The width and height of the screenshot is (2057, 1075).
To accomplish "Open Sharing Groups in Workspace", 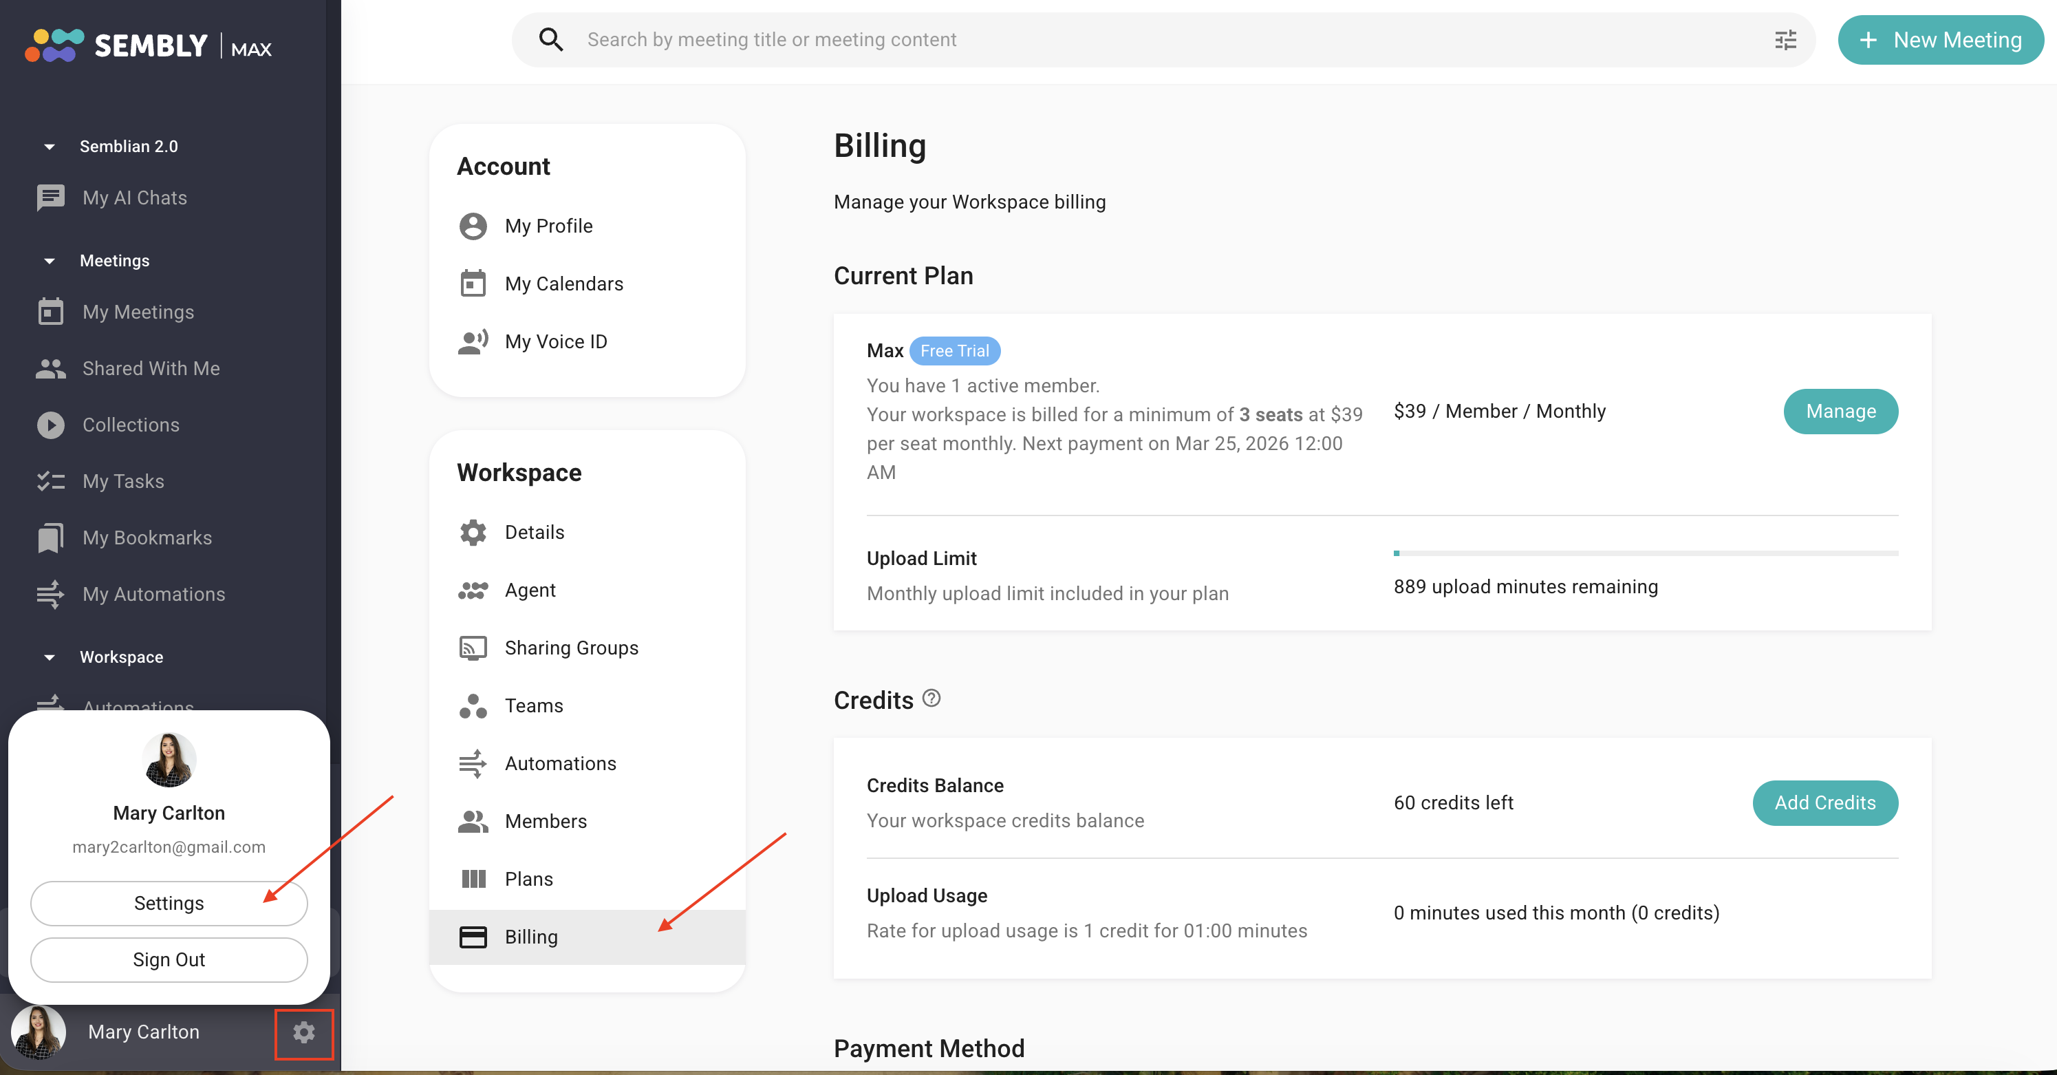I will click(571, 648).
